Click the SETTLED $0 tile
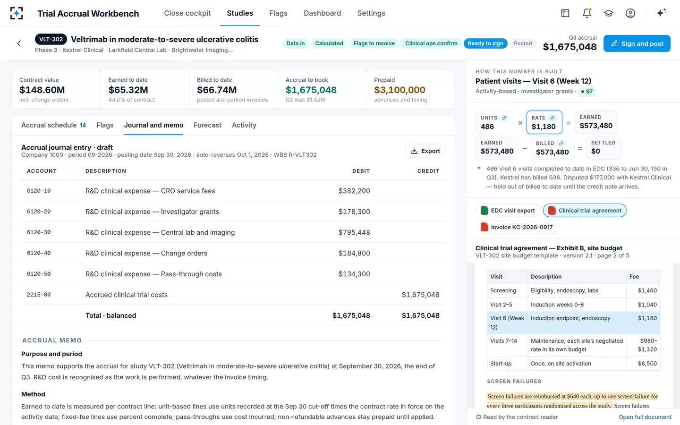Screen dimensions: 680x425 point(603,147)
